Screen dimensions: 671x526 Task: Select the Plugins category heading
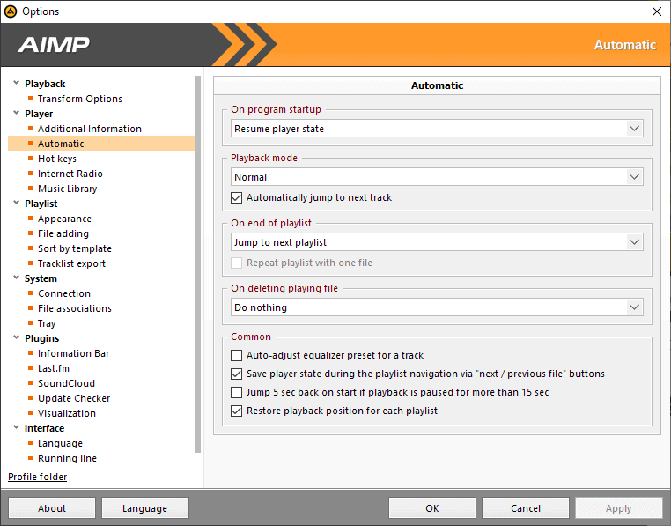(x=42, y=338)
